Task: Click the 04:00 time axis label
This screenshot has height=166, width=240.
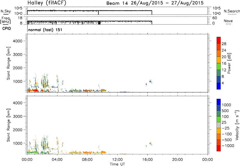Action: tap(57, 160)
